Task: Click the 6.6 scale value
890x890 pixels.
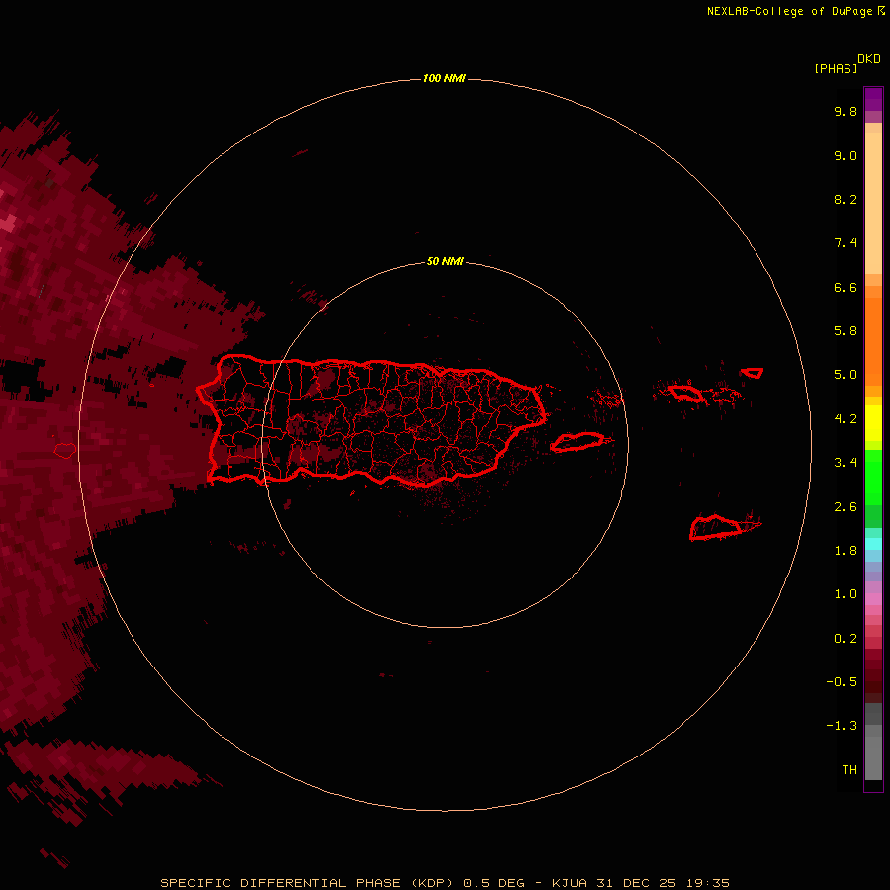Action: point(845,287)
